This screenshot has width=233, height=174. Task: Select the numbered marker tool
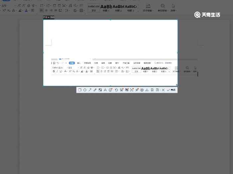coord(111,90)
